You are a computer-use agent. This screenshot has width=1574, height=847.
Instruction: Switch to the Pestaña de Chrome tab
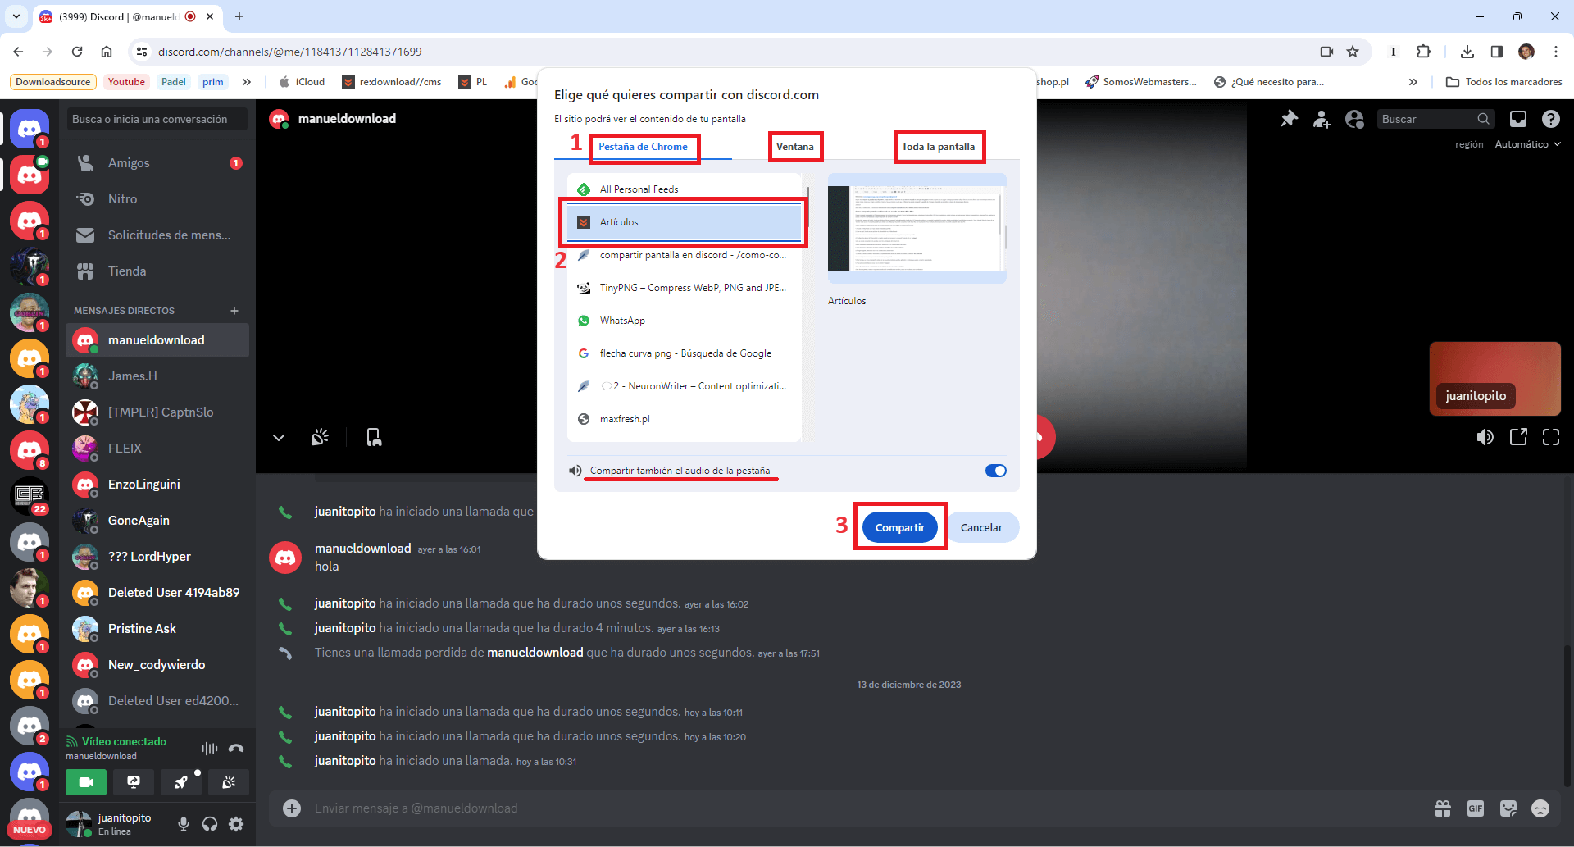(x=643, y=147)
